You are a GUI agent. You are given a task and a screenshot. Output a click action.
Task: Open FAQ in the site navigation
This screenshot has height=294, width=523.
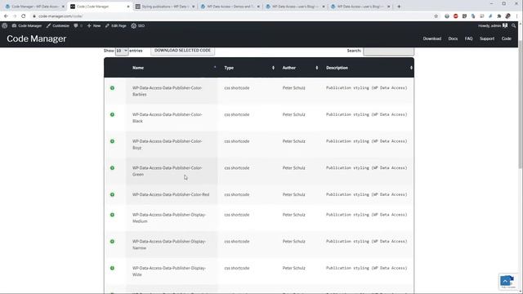468,38
